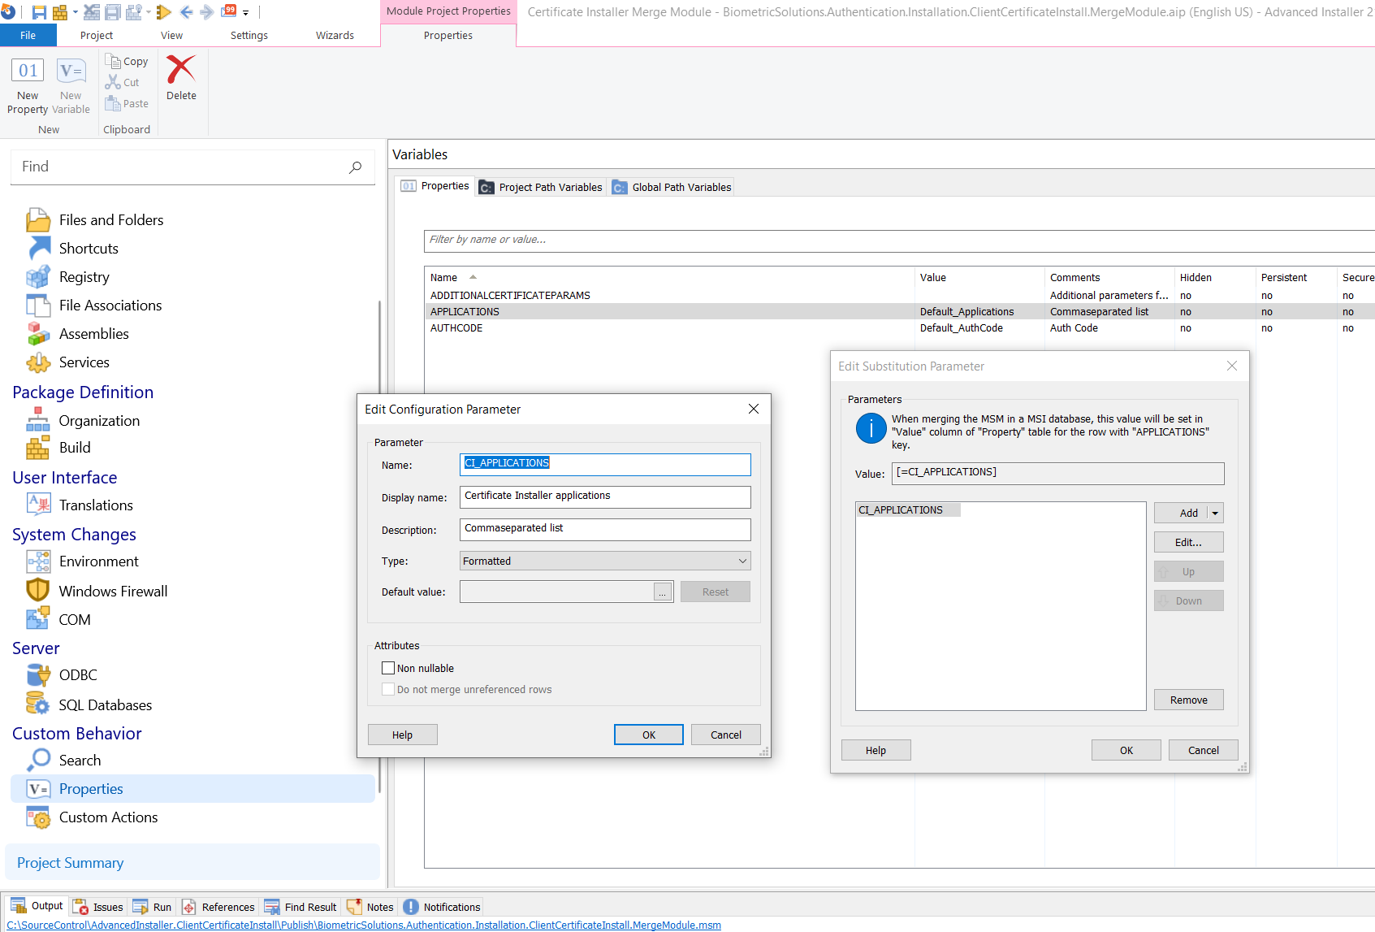The height and width of the screenshot is (932, 1375).
Task: Select SQL Databases under Server
Action: 106,704
